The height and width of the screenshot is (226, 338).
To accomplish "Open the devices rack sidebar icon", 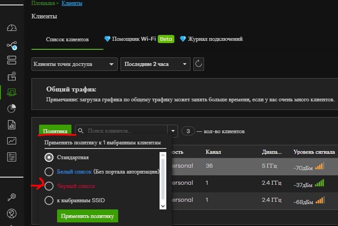I will click(12, 60).
